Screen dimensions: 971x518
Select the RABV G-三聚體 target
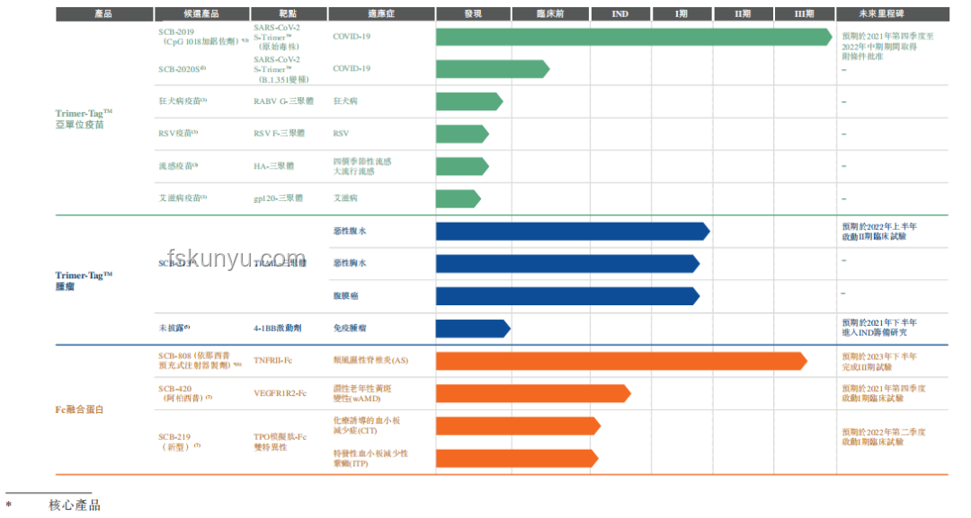(283, 101)
